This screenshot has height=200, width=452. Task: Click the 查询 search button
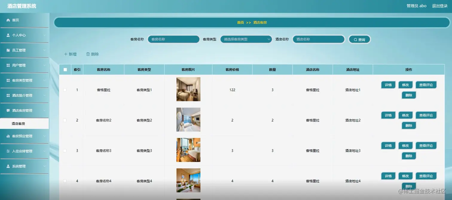tap(359, 39)
